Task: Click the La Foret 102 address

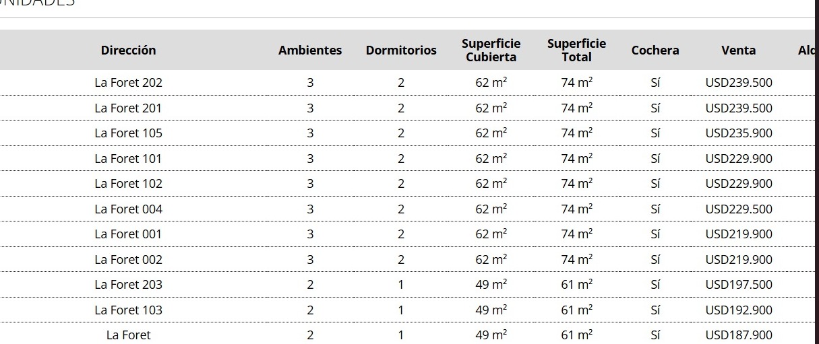Action: click(128, 184)
